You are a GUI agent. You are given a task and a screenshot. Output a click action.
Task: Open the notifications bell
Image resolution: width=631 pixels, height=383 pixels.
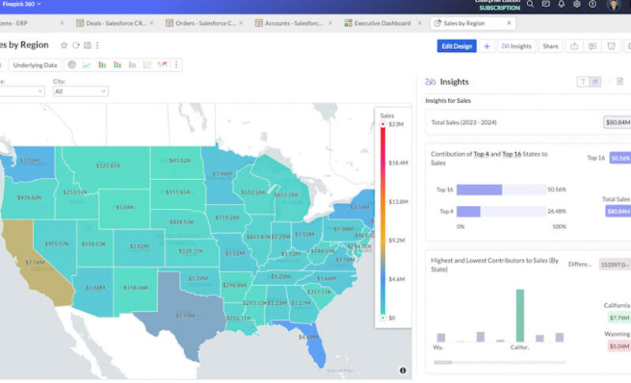(x=562, y=4)
